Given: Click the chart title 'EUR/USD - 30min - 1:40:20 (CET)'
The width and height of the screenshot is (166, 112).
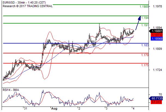Looking at the screenshot, I should tap(24, 2).
